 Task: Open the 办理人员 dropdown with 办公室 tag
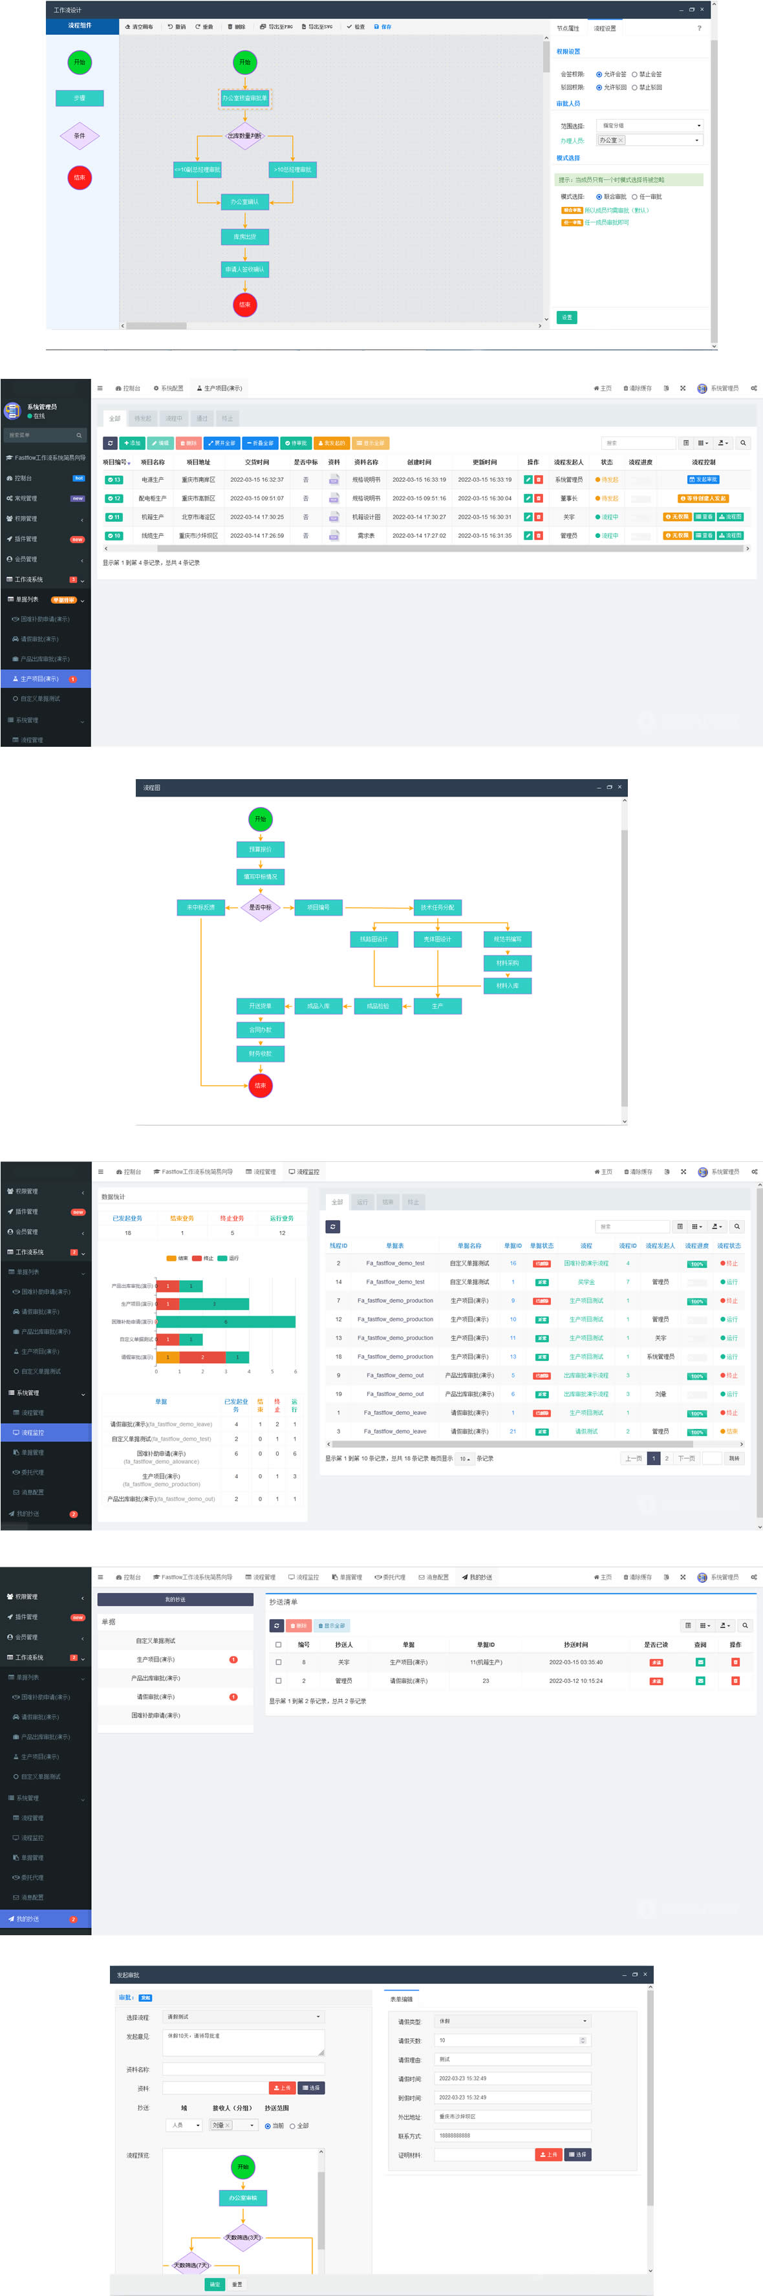tap(650, 140)
